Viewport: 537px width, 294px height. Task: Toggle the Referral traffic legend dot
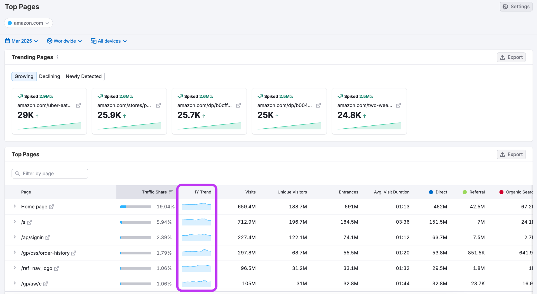pos(465,192)
